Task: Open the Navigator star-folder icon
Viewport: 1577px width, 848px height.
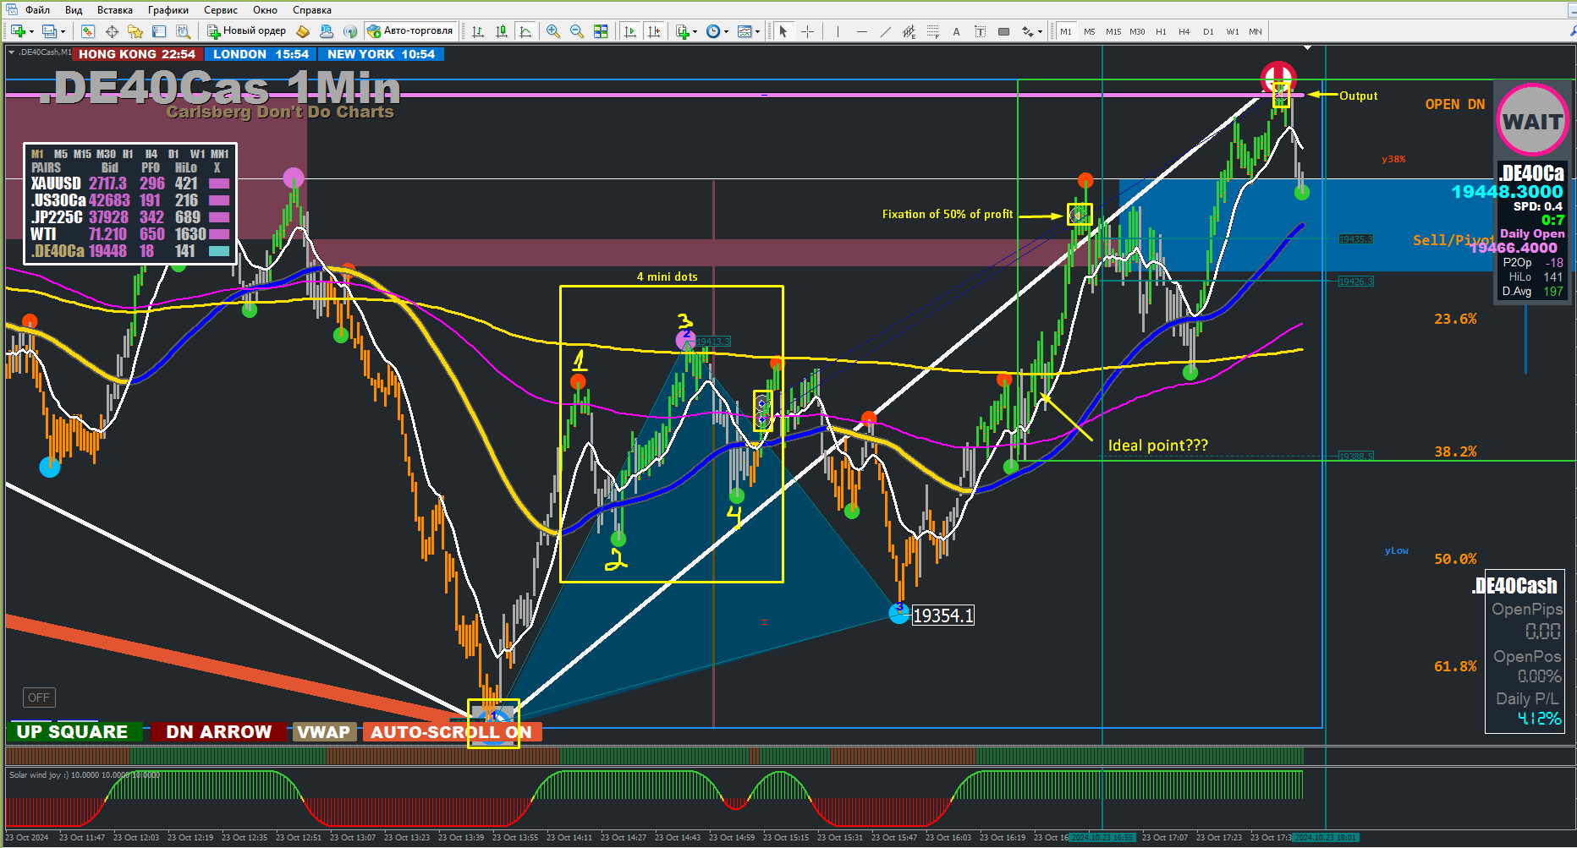Action: (135, 31)
